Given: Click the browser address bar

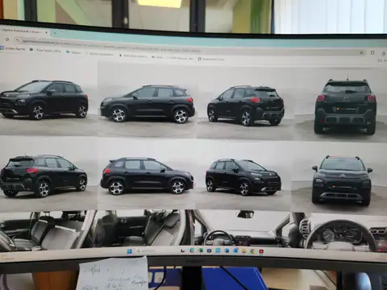Looking at the screenshot, I should click(x=188, y=46).
